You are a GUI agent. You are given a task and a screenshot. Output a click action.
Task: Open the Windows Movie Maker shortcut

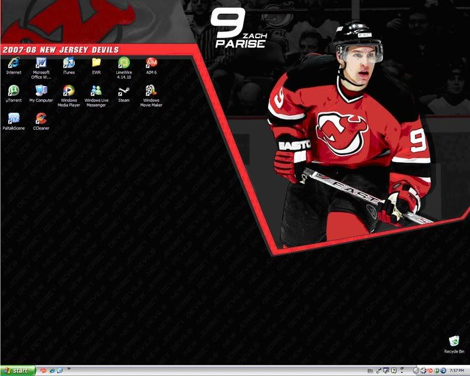(151, 96)
